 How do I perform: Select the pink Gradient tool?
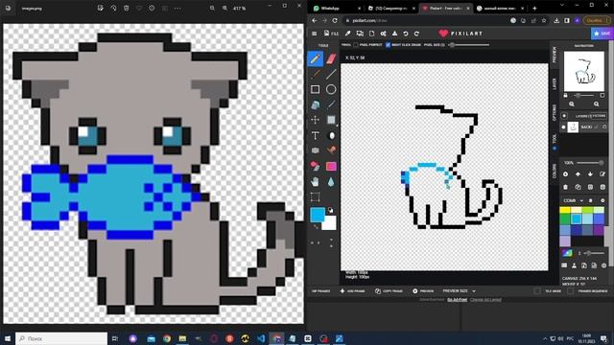click(331, 166)
